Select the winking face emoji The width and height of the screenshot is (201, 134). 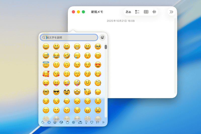coord(77,65)
